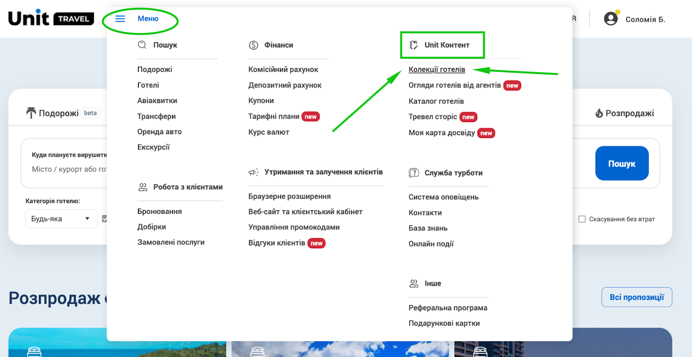The image size is (692, 357).
Task: Select Депозитний рахунок from Фінанси menu
Action: pos(285,85)
